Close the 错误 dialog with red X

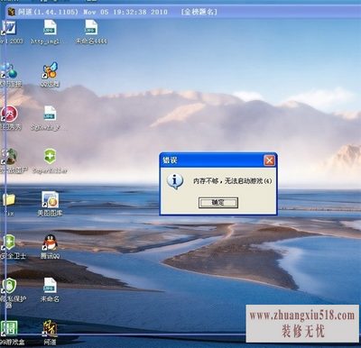tap(269, 160)
